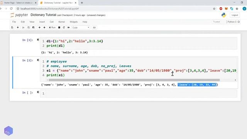Viewport: 247px width, 139px height.
Task: Copy selected cells icon
Action: [x=29, y=27]
